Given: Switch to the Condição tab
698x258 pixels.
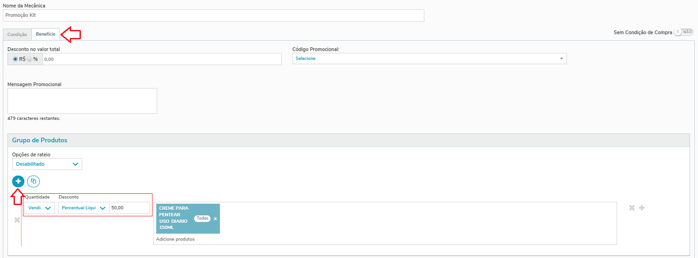Looking at the screenshot, I should tap(17, 34).
